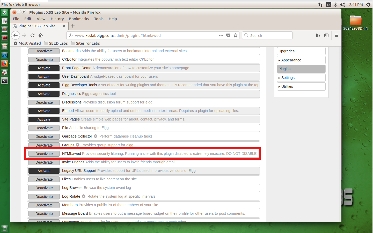Click the forward navigation arrow
Image resolution: width=373 pixels, height=233 pixels.
[24, 35]
